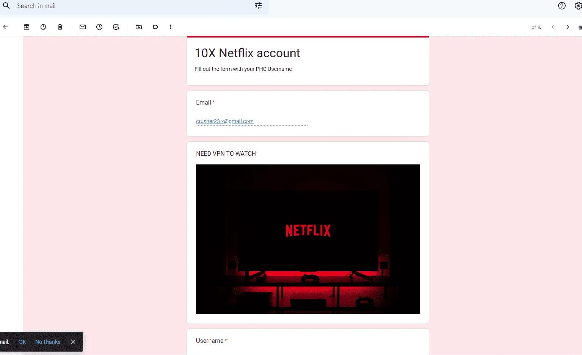Open the crusher23.x@gmail.com email link
The image size is (582, 355).
[225, 121]
